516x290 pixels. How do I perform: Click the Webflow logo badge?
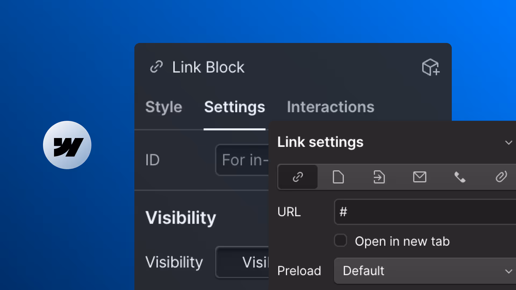(x=67, y=145)
